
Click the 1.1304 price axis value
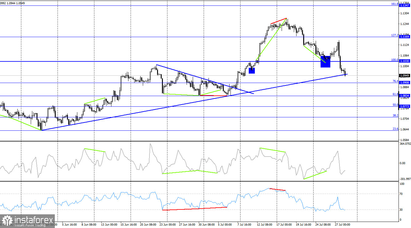coord(405,13)
